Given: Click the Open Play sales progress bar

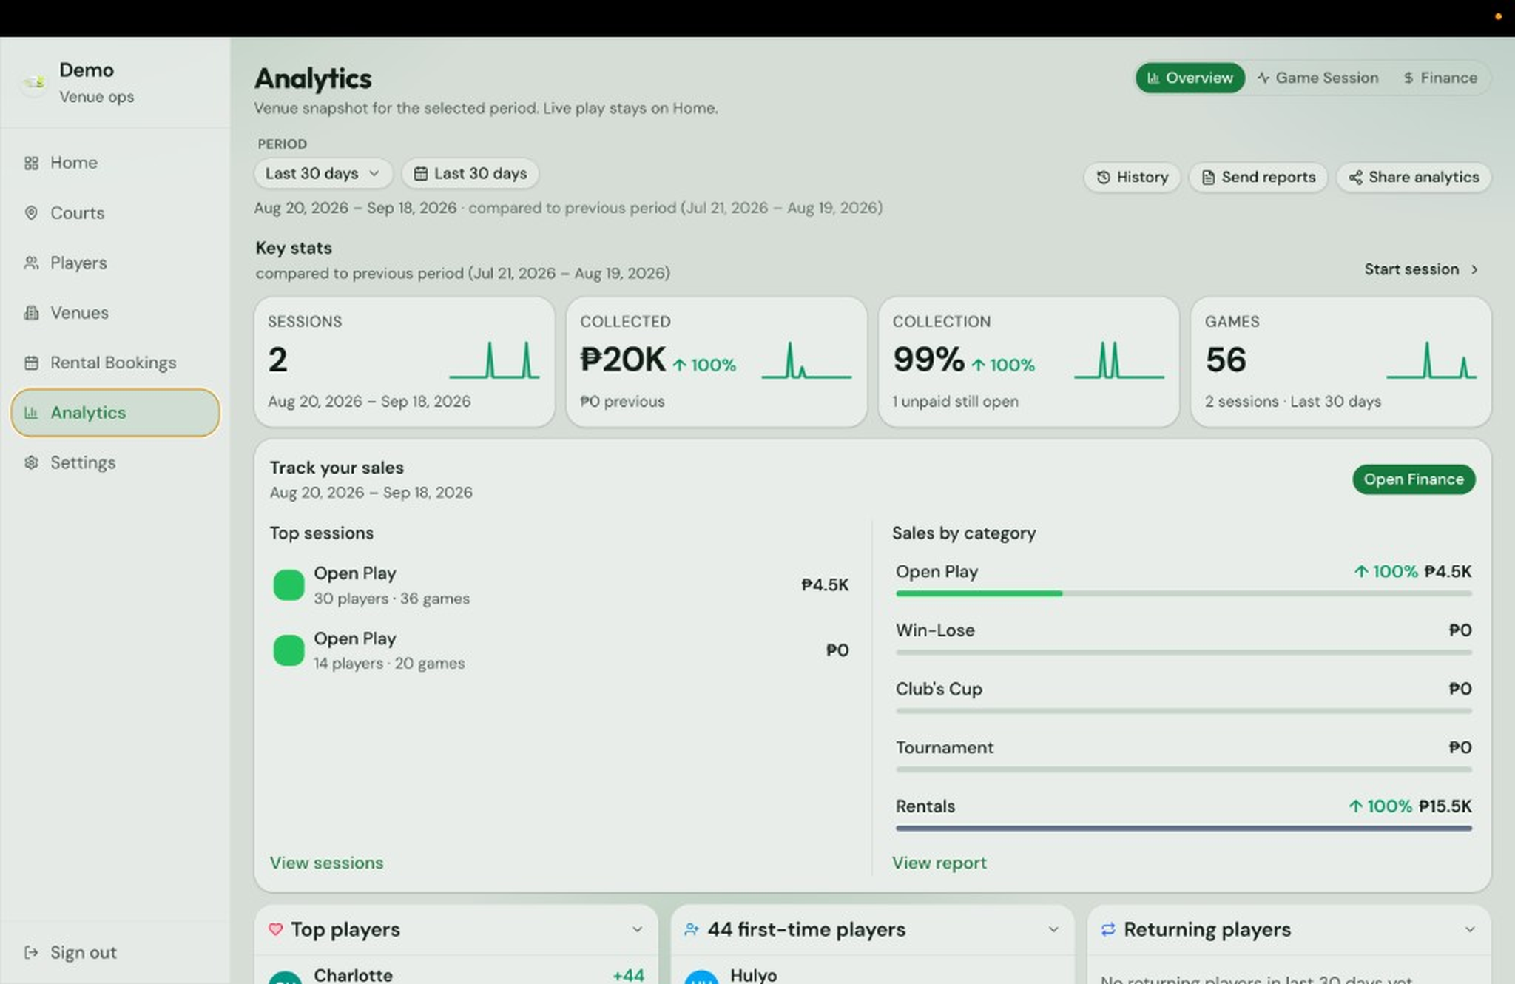Looking at the screenshot, I should tap(1184, 593).
